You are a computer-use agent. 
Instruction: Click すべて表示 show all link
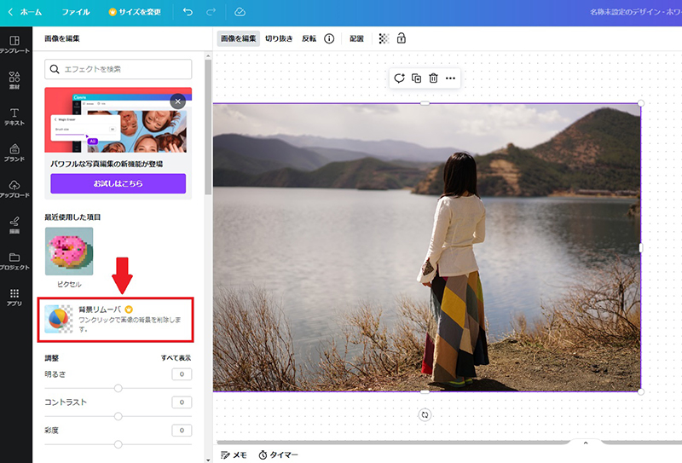tap(176, 357)
